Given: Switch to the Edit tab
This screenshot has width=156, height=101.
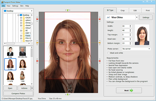Looking at the screenshot, I should point(135,10).
